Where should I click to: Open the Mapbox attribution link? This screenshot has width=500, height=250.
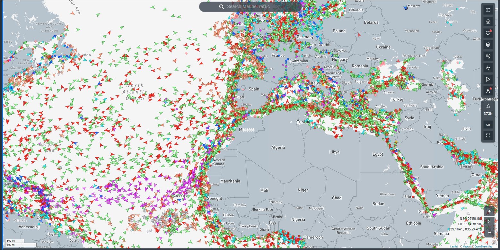[467, 246]
